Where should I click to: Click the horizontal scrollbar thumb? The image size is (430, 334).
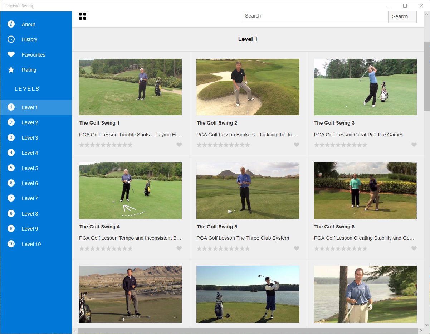click(x=248, y=331)
